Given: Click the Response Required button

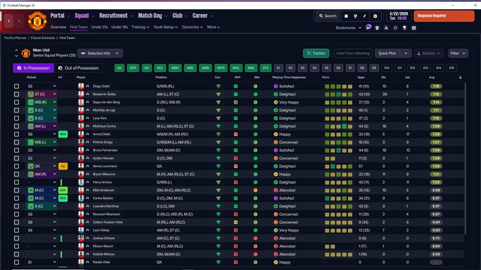Looking at the screenshot, I should coord(444,16).
